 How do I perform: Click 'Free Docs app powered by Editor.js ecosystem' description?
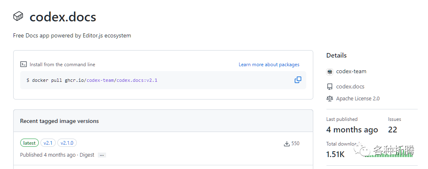click(x=72, y=36)
